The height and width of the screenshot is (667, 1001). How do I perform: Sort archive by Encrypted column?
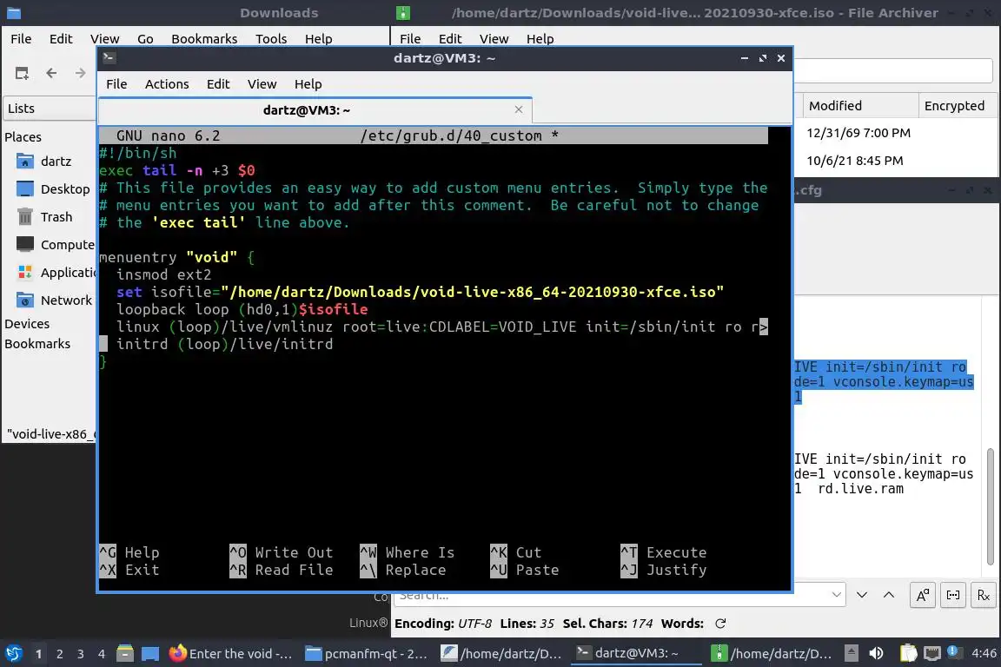click(x=957, y=105)
